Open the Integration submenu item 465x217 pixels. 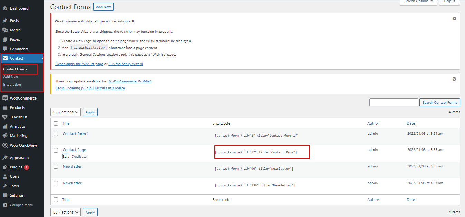12,85
